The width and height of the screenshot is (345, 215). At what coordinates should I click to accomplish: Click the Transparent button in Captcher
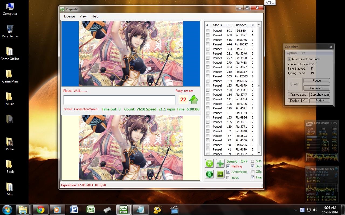click(298, 95)
